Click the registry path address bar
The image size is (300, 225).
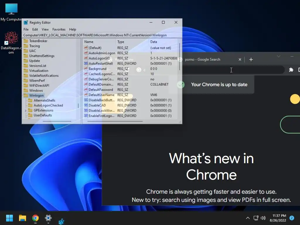[102, 35]
